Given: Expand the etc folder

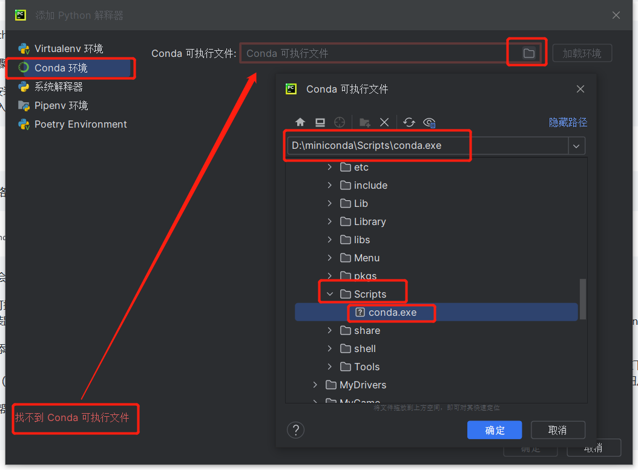Looking at the screenshot, I should tap(329, 167).
